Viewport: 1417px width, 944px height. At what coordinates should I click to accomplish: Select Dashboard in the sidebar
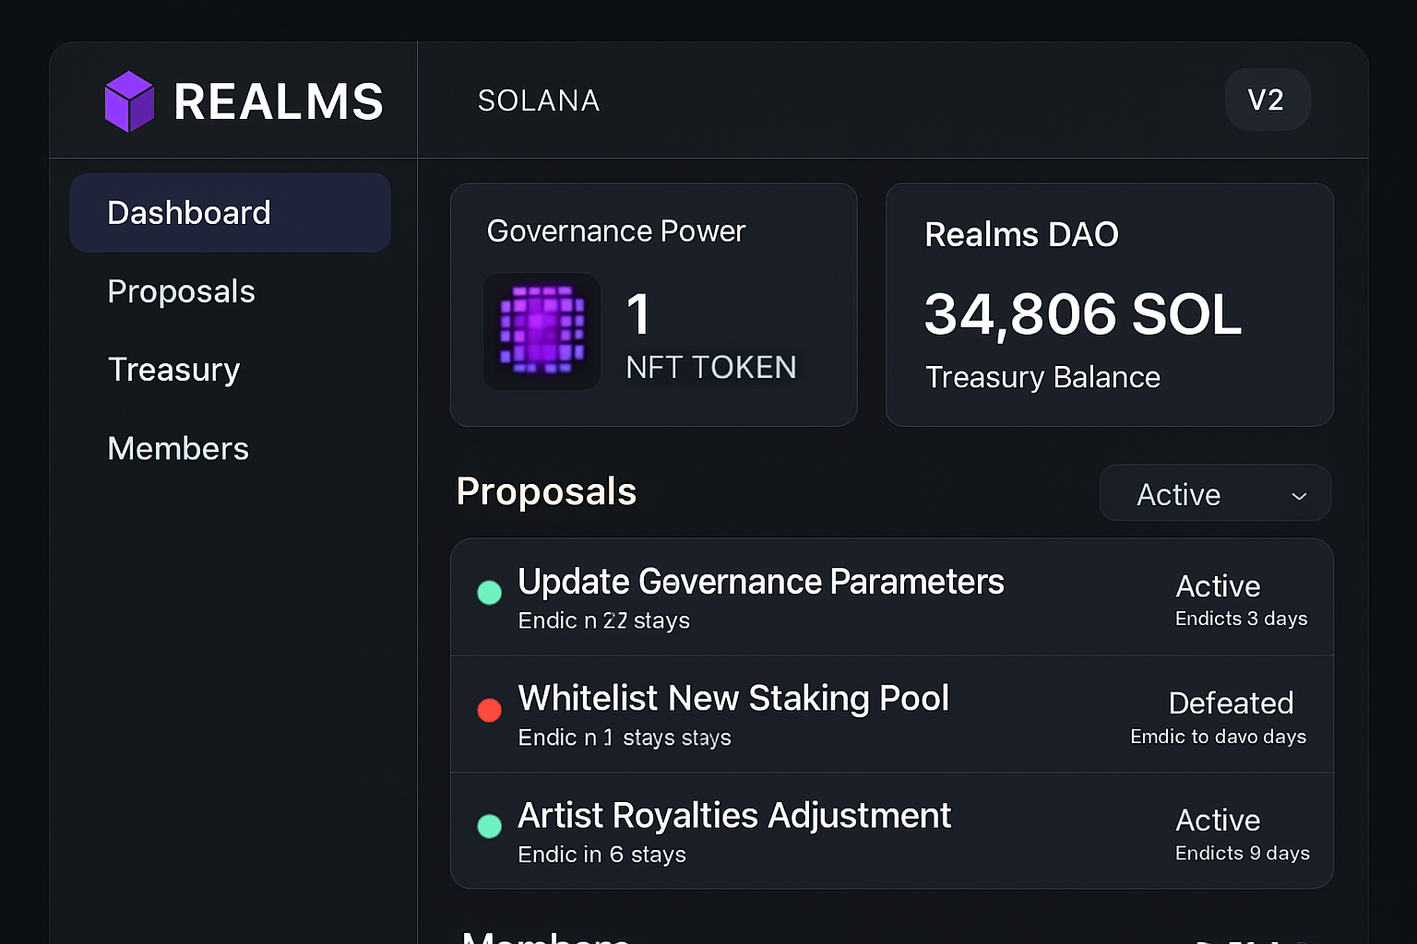click(189, 212)
